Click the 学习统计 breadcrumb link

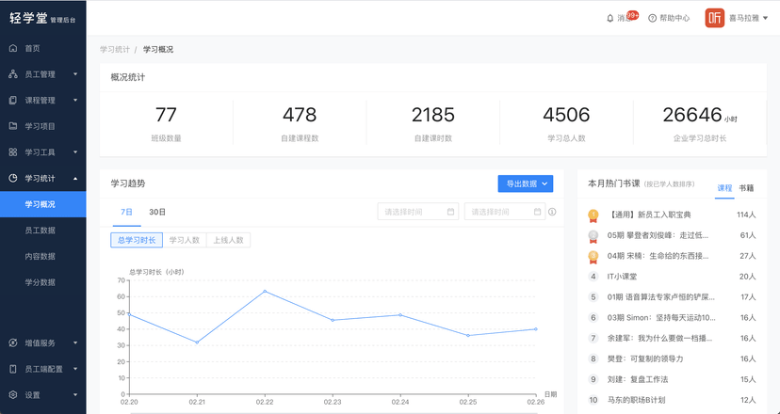[x=114, y=49]
